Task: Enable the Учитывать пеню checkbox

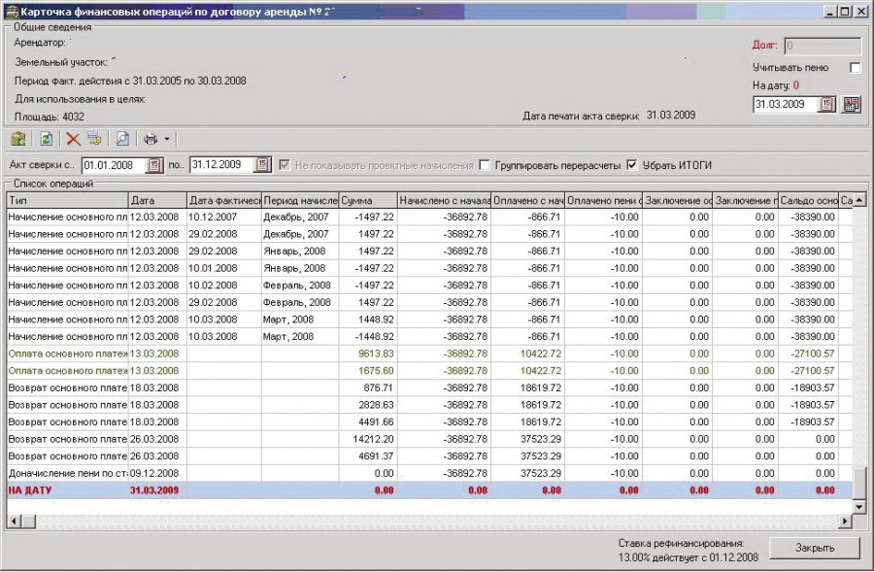Action: (x=855, y=68)
